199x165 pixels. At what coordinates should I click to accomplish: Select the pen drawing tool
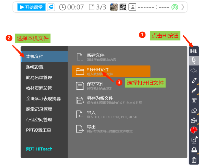click(194, 80)
